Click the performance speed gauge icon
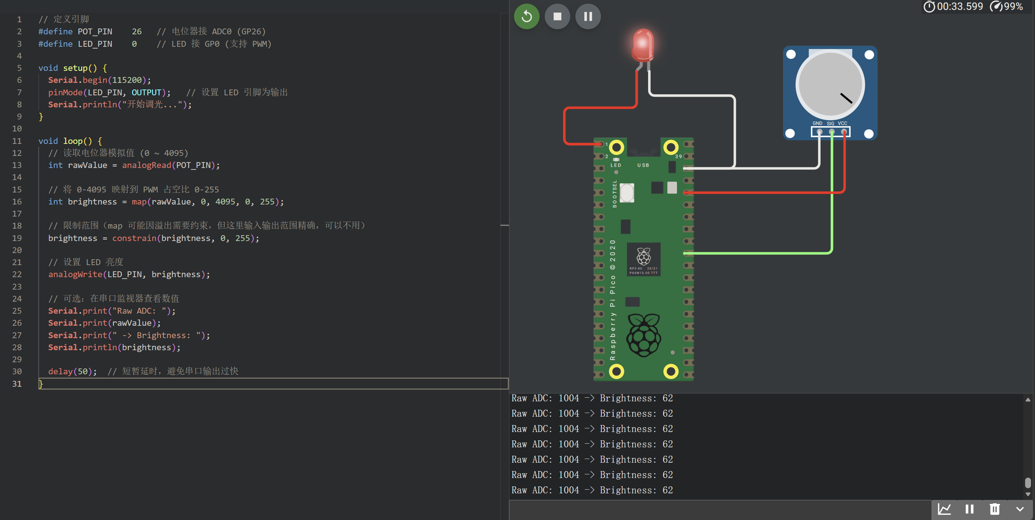This screenshot has height=520, width=1035. point(996,7)
